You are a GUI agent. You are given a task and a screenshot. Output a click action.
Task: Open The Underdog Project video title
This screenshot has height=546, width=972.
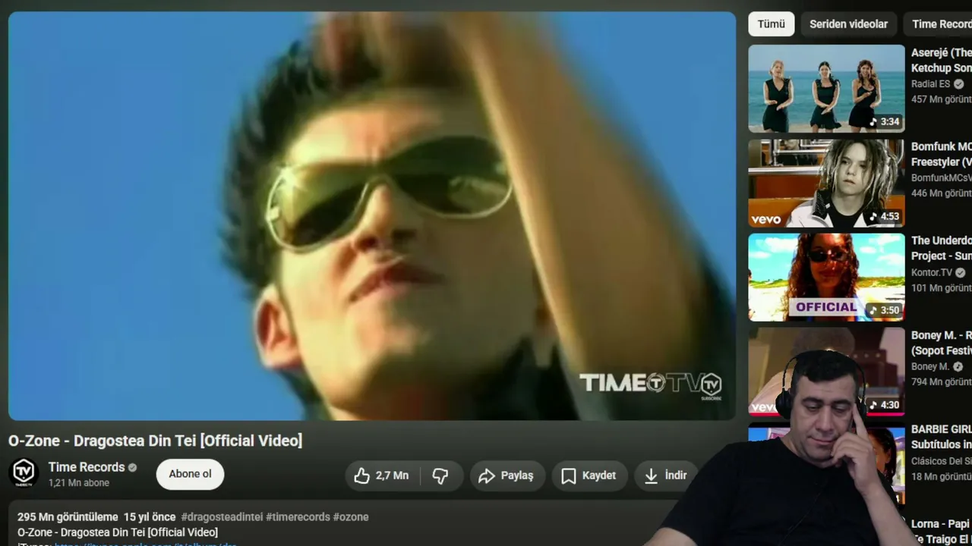pyautogui.click(x=942, y=248)
